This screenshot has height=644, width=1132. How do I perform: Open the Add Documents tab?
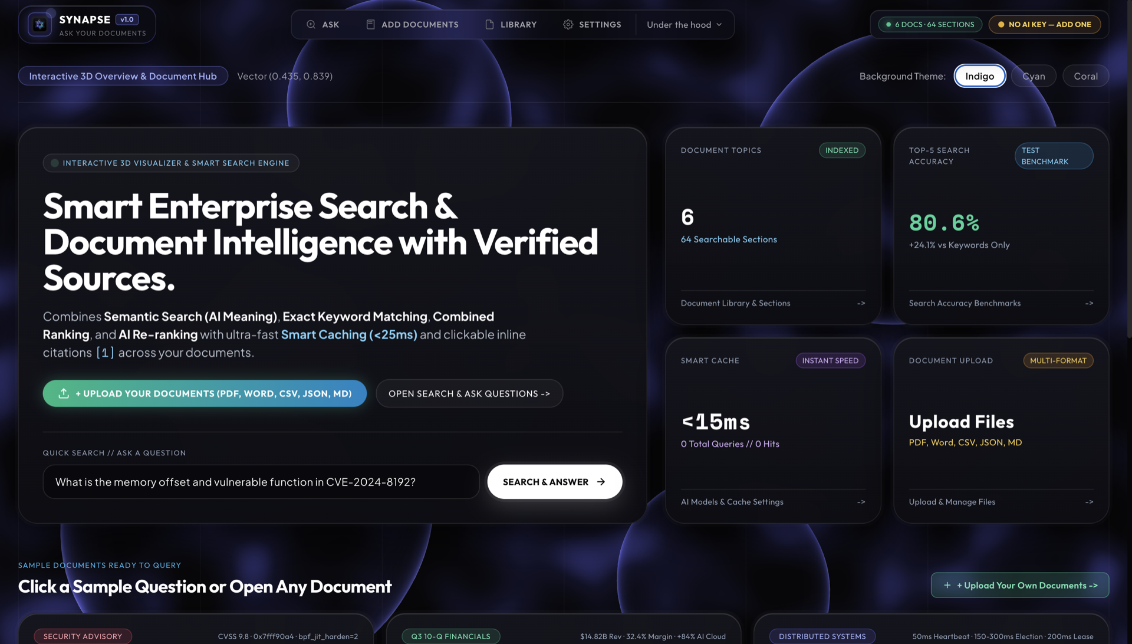(412, 24)
